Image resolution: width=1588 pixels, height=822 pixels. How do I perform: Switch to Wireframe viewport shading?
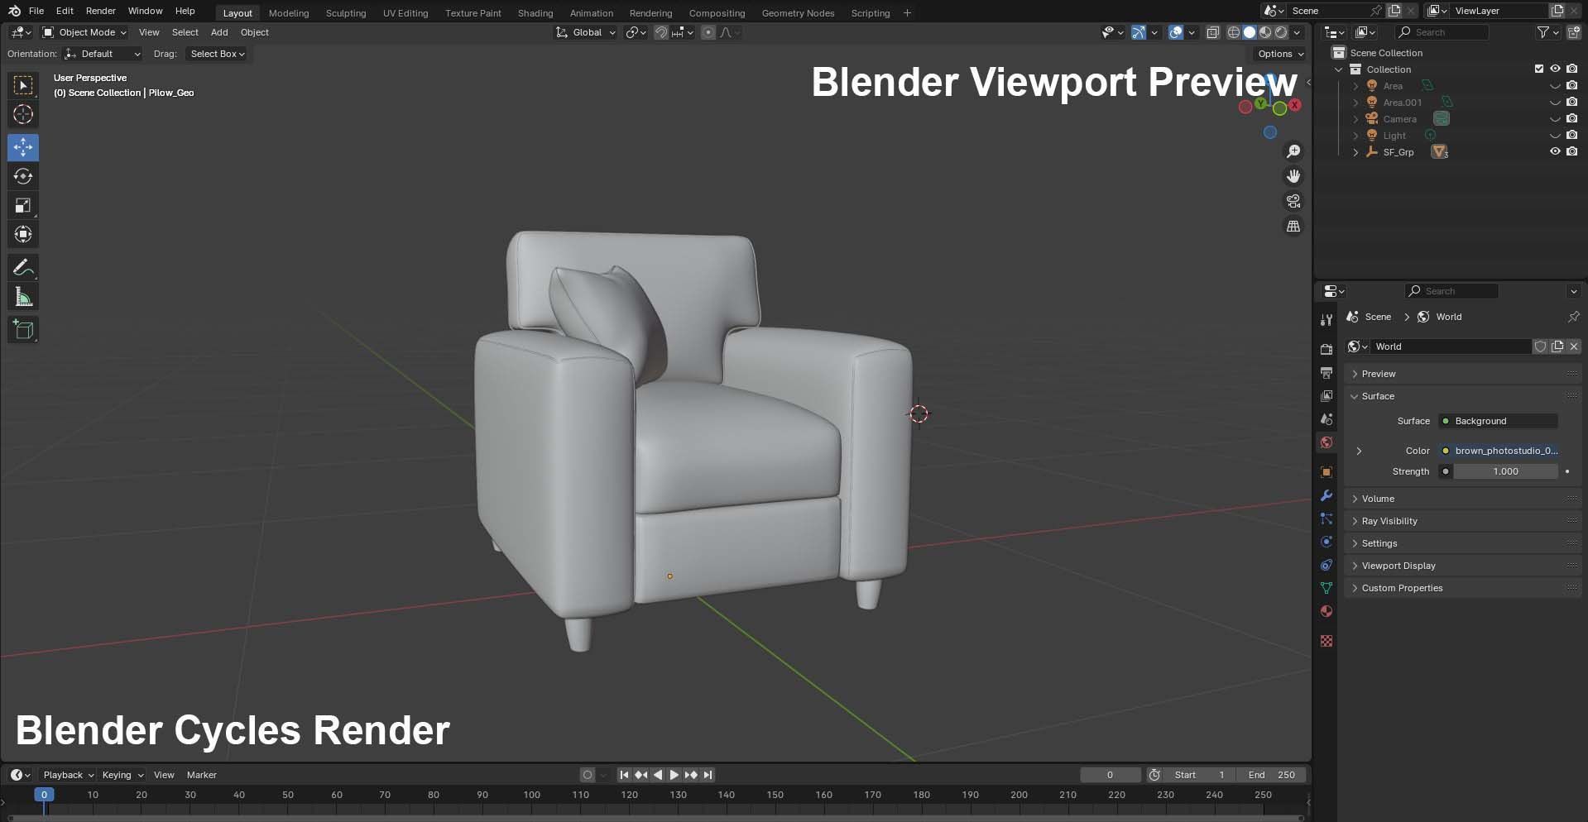pyautogui.click(x=1234, y=32)
